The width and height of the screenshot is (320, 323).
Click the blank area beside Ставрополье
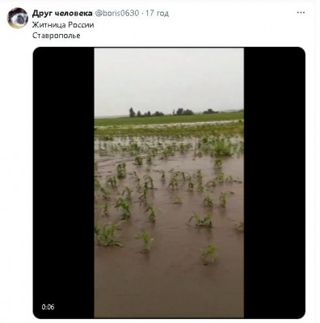click(x=188, y=36)
